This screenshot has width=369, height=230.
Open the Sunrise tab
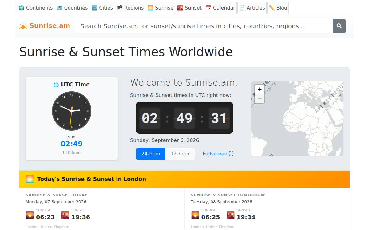click(161, 8)
